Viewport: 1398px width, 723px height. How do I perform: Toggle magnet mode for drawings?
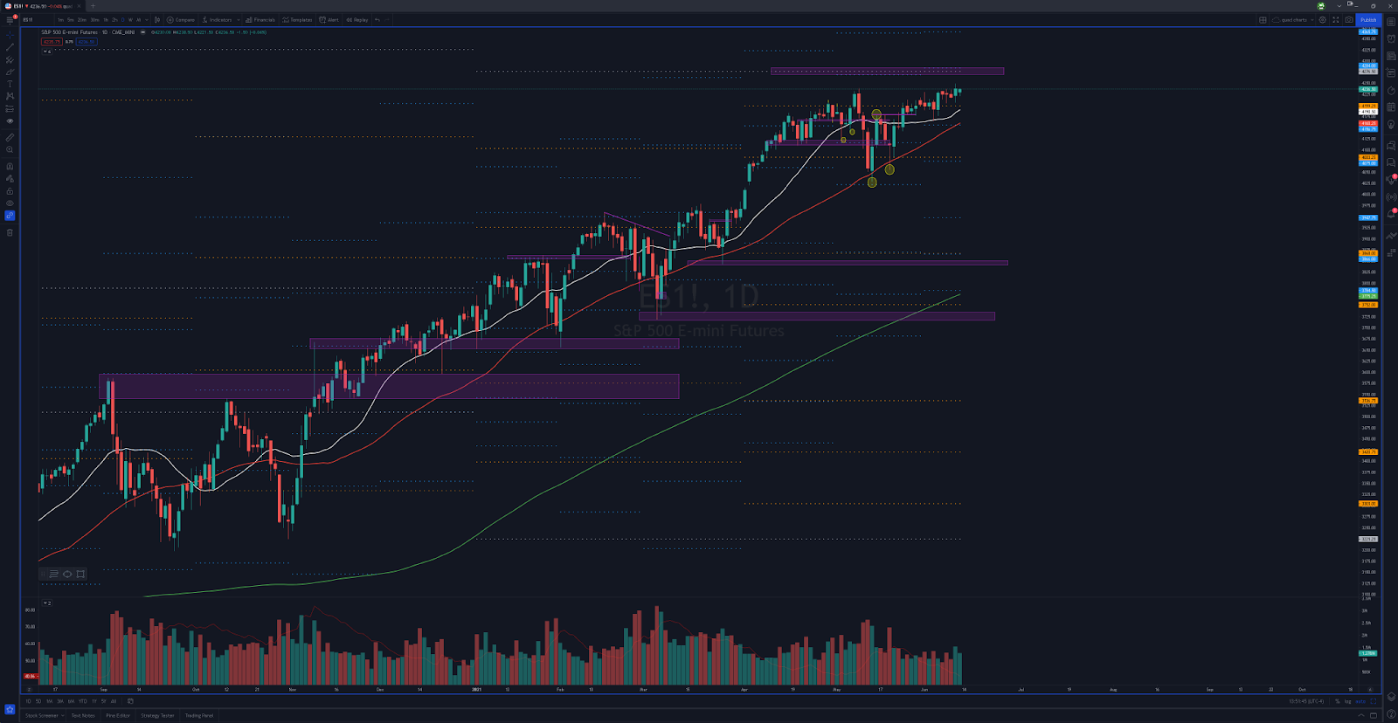(10, 166)
